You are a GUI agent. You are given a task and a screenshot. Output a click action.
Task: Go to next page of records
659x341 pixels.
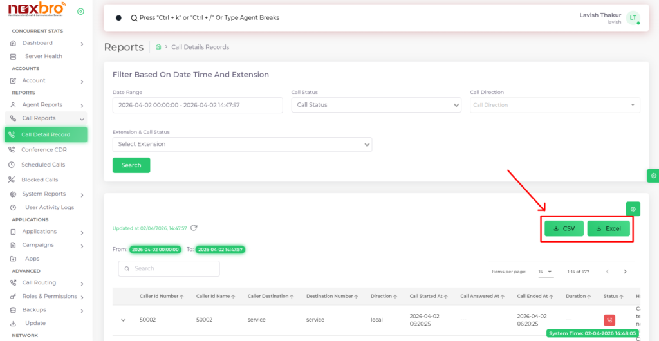(625, 272)
